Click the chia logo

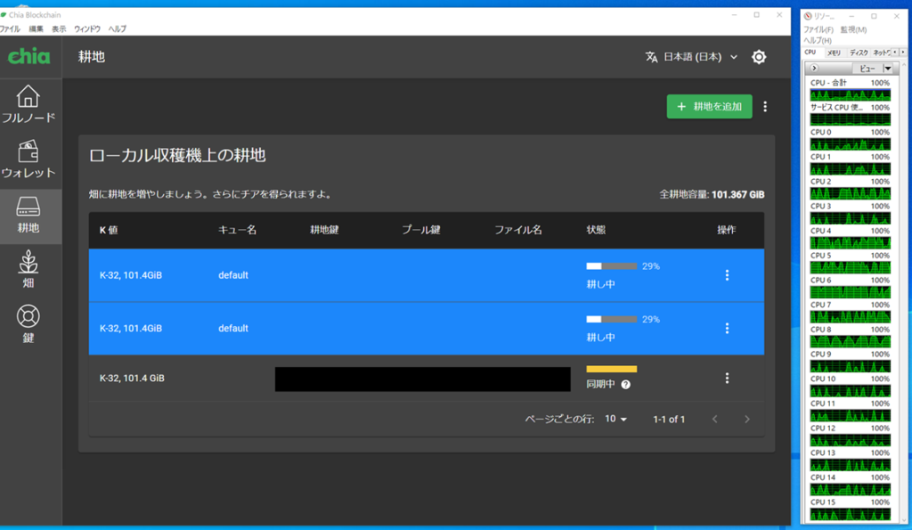click(x=28, y=56)
